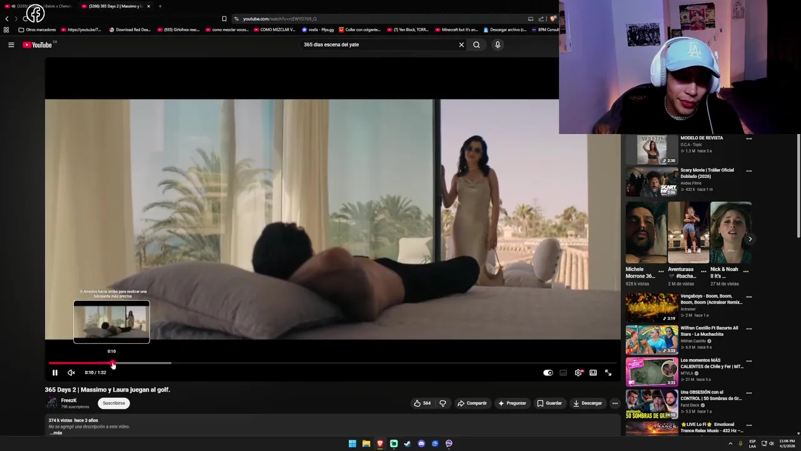Open Scary Movie Tráiler Oficial video
The image size is (801, 451).
651,182
